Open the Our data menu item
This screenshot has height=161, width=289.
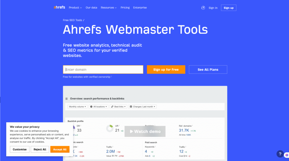click(92, 8)
